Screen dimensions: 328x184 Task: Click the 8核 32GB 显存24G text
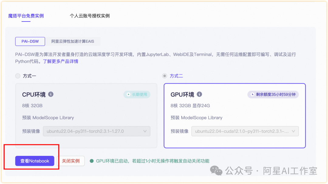pyautogui.click(x=190, y=106)
